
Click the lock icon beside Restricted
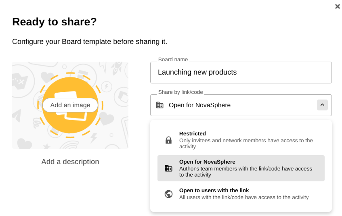[x=168, y=140]
